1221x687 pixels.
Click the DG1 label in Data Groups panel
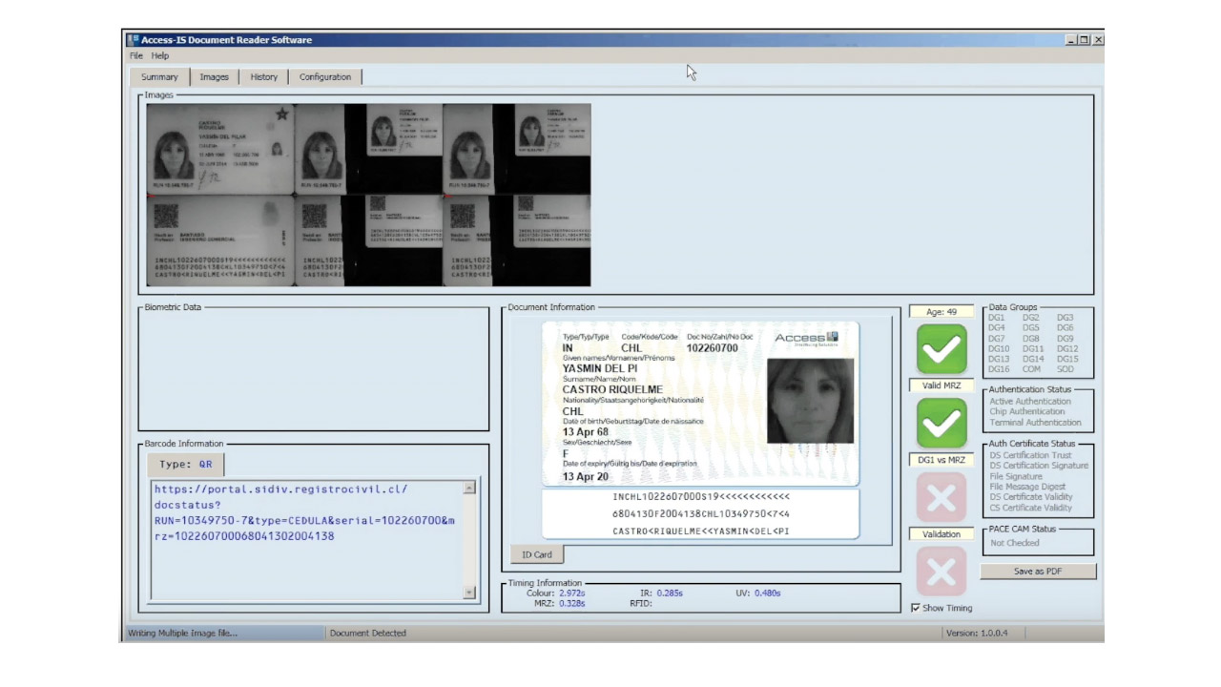998,317
